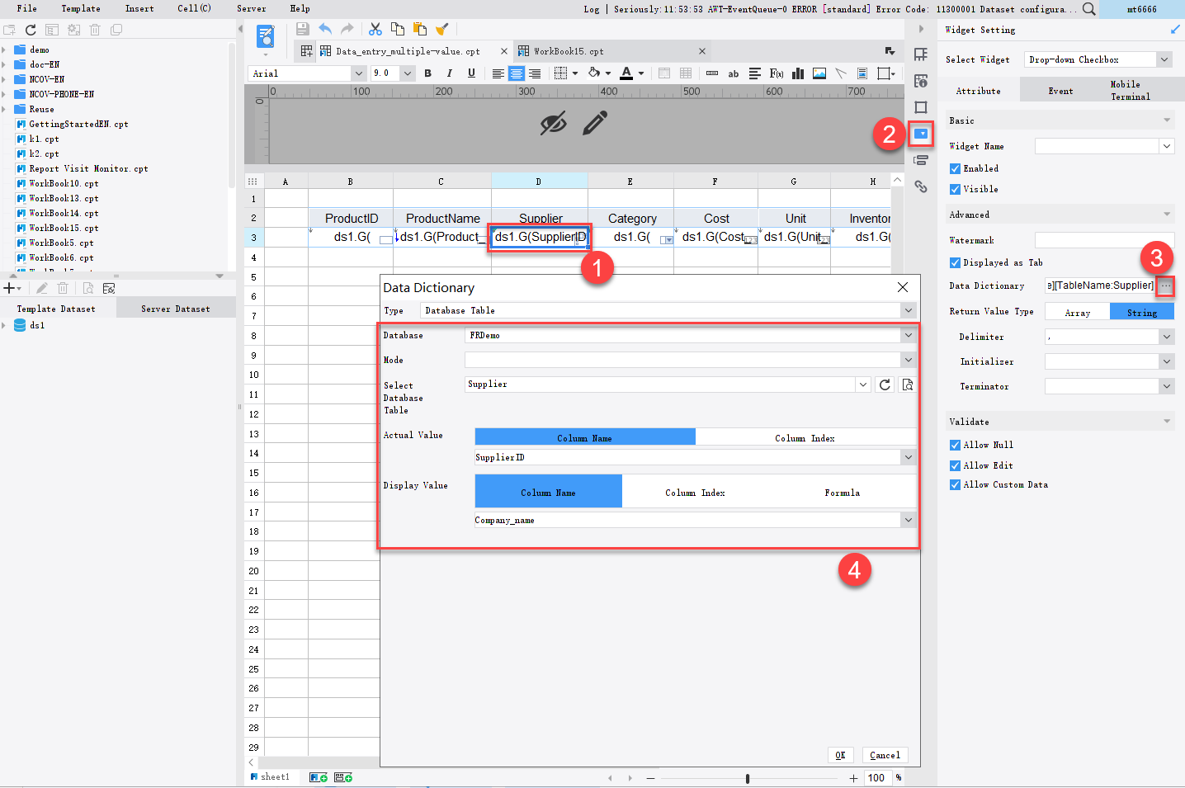The image size is (1185, 788).
Task: Set Return Value Type to Array
Action: (1077, 312)
